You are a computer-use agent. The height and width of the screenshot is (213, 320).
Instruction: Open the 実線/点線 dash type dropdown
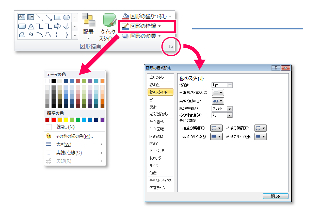click(x=218, y=101)
